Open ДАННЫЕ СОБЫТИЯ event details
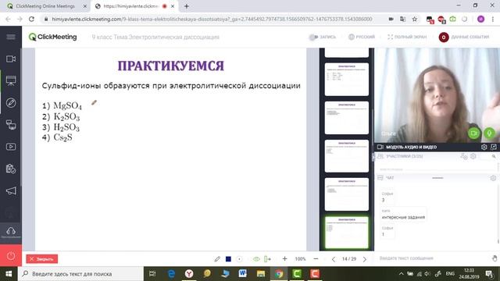The width and height of the screenshot is (500, 281). [x=464, y=37]
